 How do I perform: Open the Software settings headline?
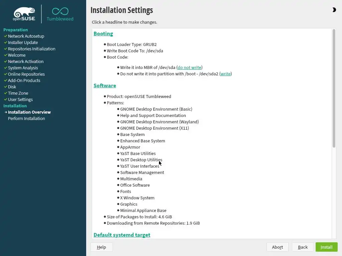(105, 86)
